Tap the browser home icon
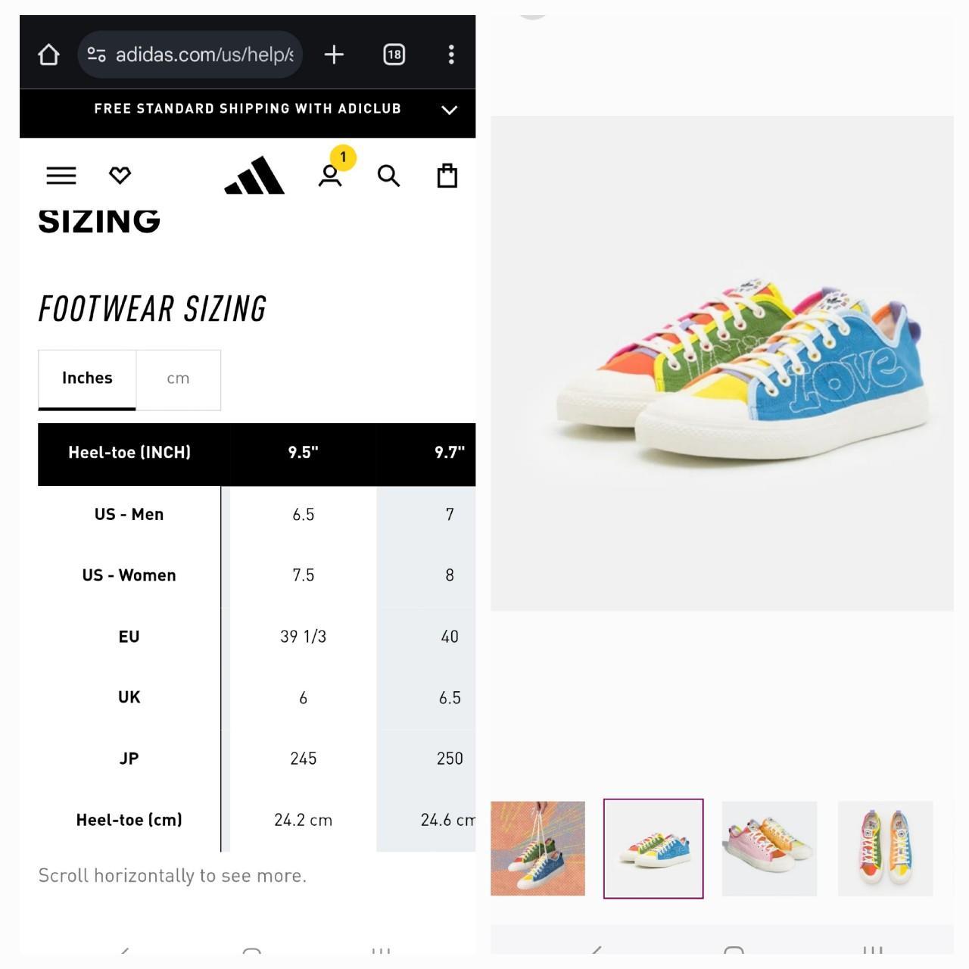Viewport: 969px width, 969px height. coord(48,55)
